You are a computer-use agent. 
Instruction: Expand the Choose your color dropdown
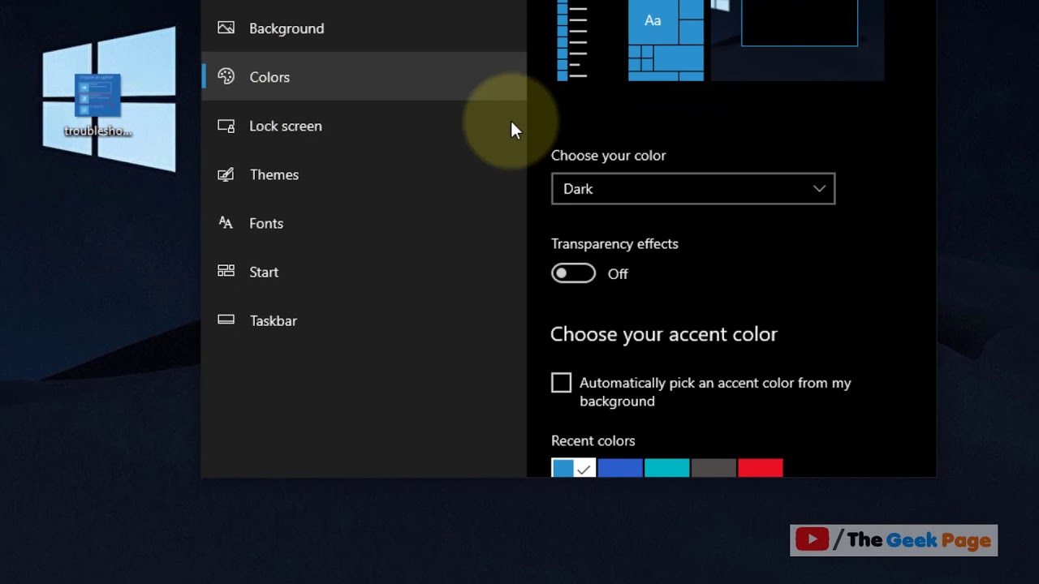click(x=693, y=189)
